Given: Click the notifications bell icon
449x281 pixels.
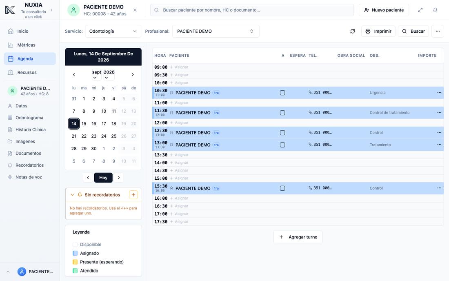Looking at the screenshot, I should [435, 10].
